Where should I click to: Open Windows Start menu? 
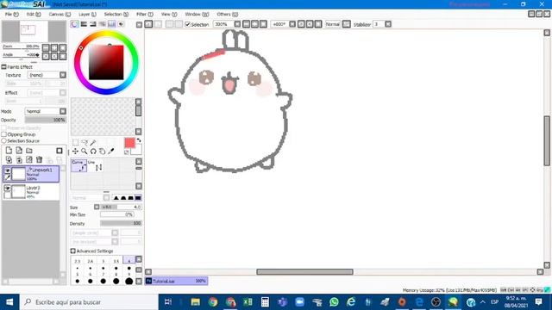point(9,302)
